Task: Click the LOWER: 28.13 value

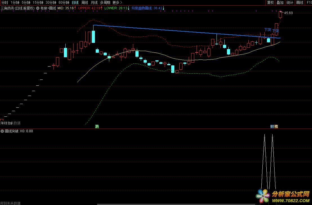Action: point(116,8)
